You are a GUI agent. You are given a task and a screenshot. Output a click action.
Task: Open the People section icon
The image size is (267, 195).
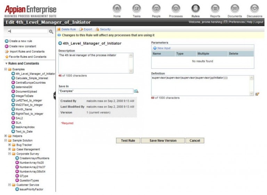[x=156, y=8]
